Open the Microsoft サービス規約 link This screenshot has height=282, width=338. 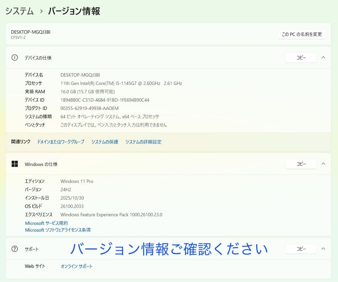[46, 223]
